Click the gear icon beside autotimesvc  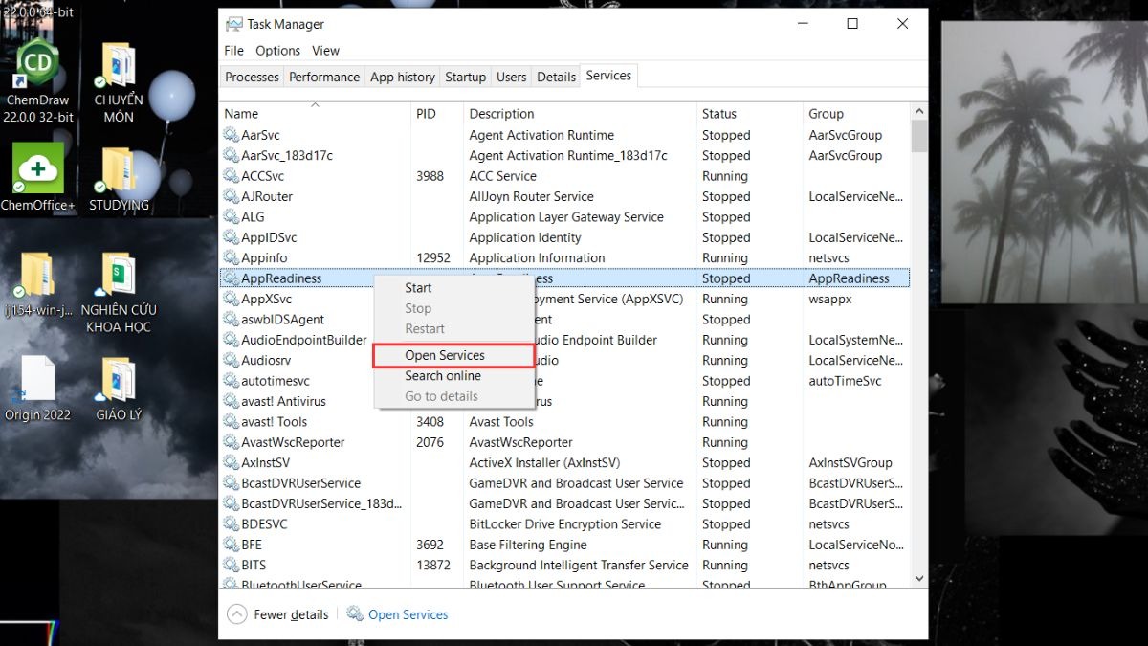pyautogui.click(x=231, y=381)
